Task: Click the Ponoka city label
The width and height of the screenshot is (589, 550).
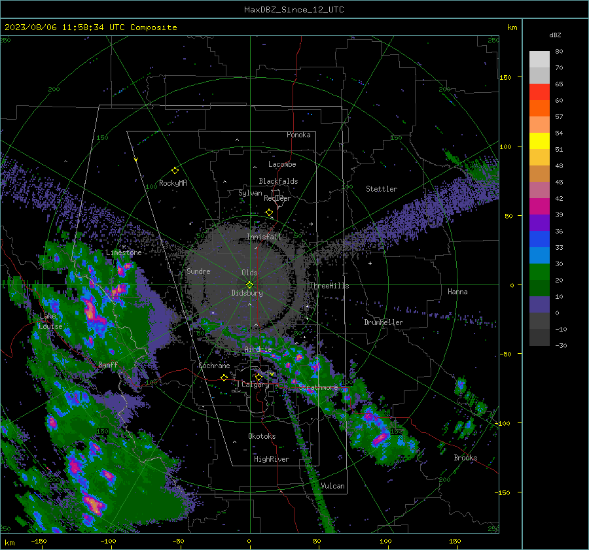Action: point(298,135)
